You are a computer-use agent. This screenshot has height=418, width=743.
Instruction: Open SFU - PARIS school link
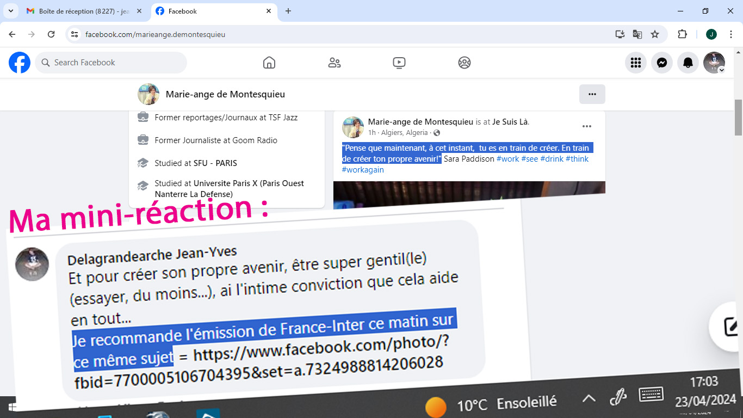[x=215, y=163]
